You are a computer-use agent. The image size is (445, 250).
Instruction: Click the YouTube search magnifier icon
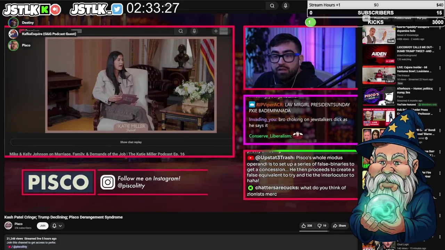pos(272,6)
